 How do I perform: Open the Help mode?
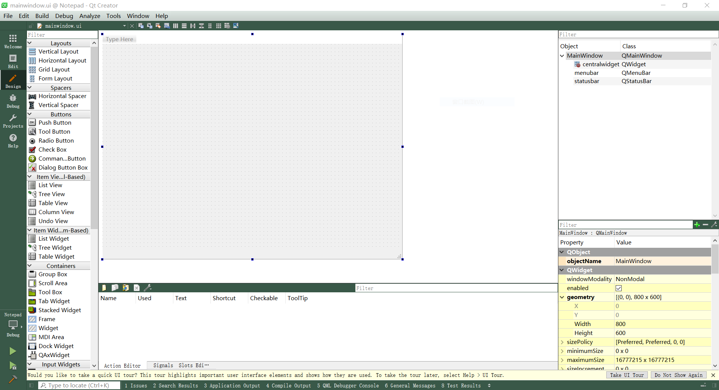(x=13, y=140)
